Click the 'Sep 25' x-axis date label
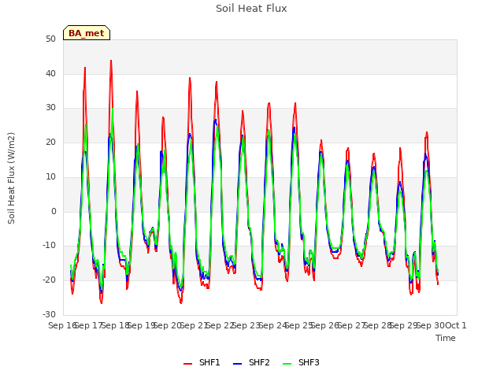Screen dimensions: 504x378 tap(299, 325)
